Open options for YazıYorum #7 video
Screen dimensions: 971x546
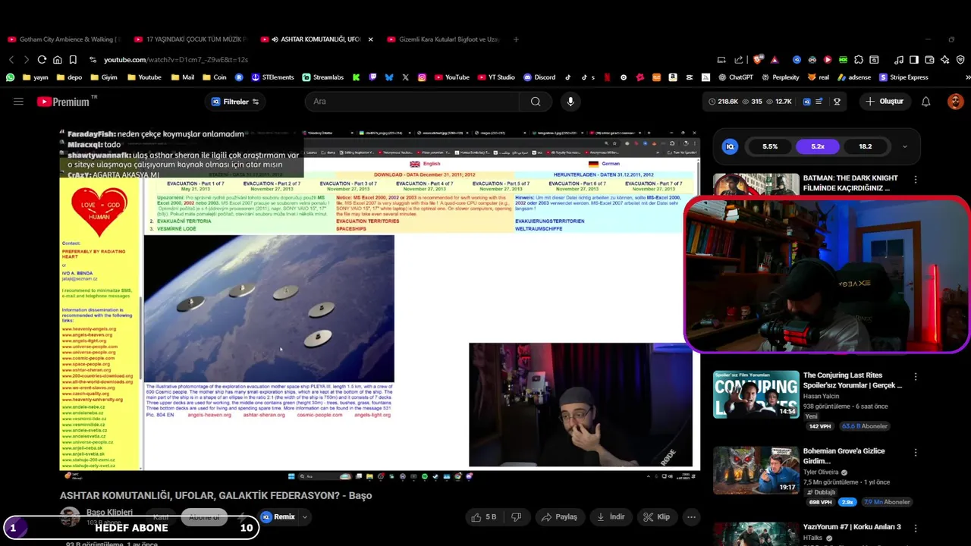pyautogui.click(x=916, y=529)
